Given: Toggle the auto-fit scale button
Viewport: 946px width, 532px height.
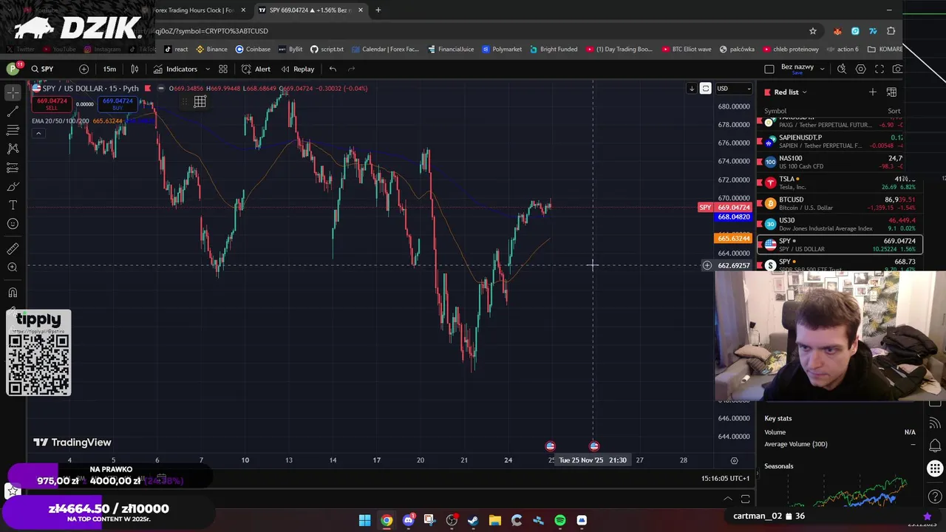Looking at the screenshot, I should click(x=706, y=89).
